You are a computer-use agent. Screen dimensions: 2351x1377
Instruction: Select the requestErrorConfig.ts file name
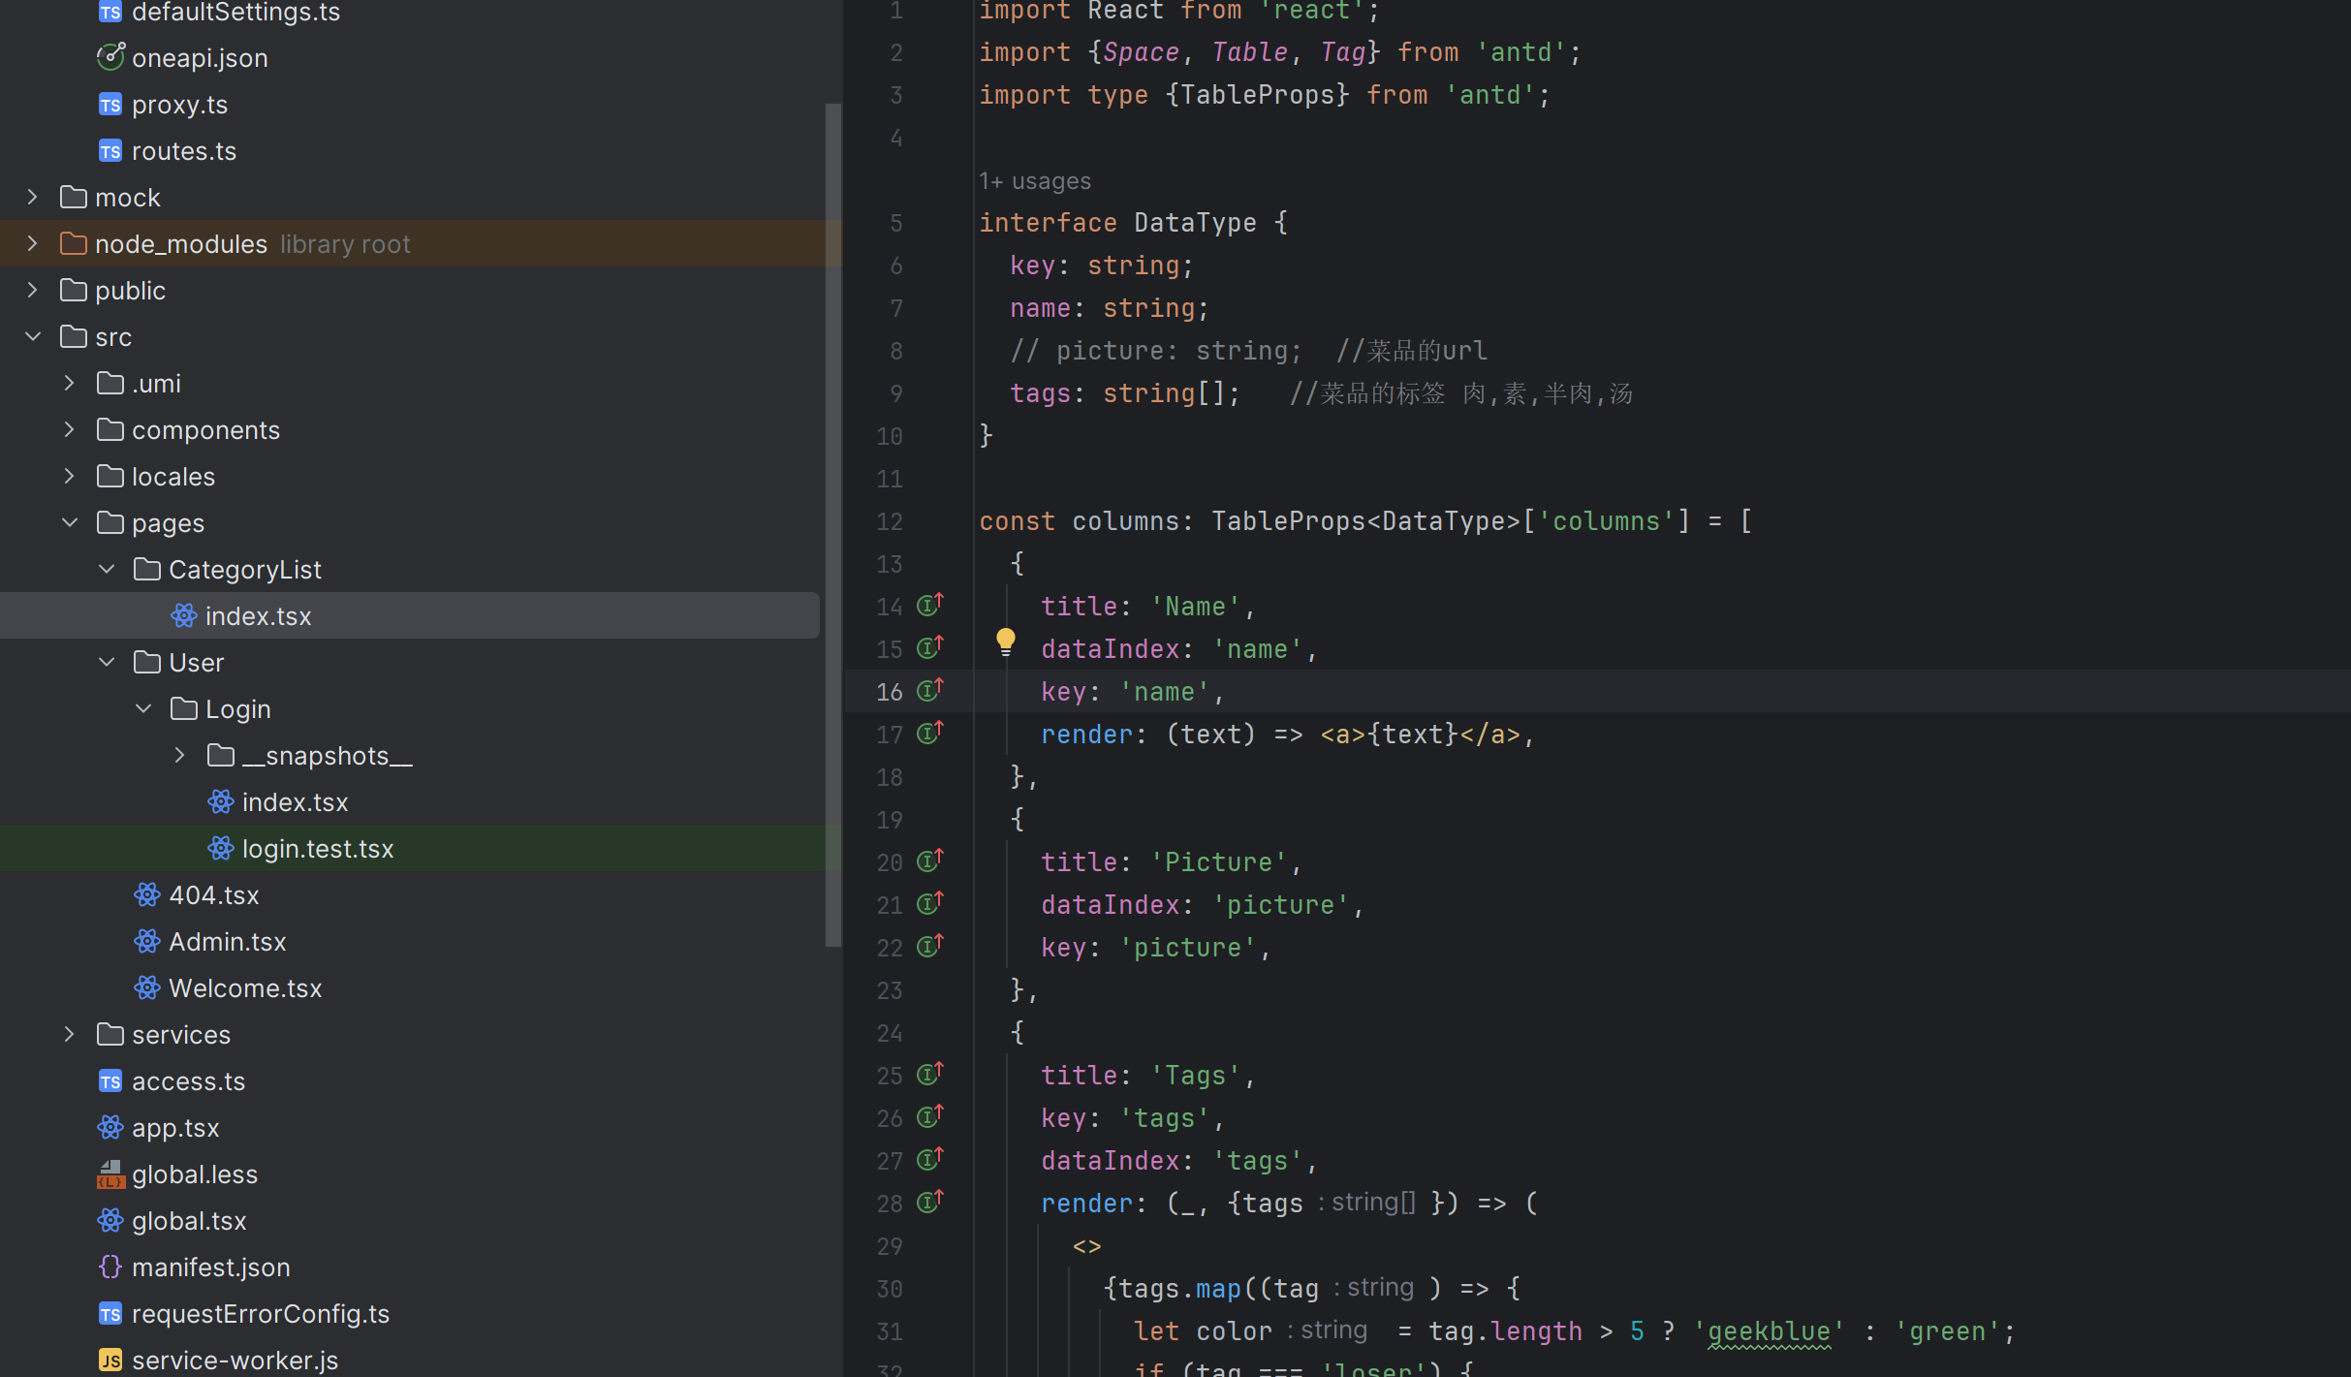click(261, 1314)
